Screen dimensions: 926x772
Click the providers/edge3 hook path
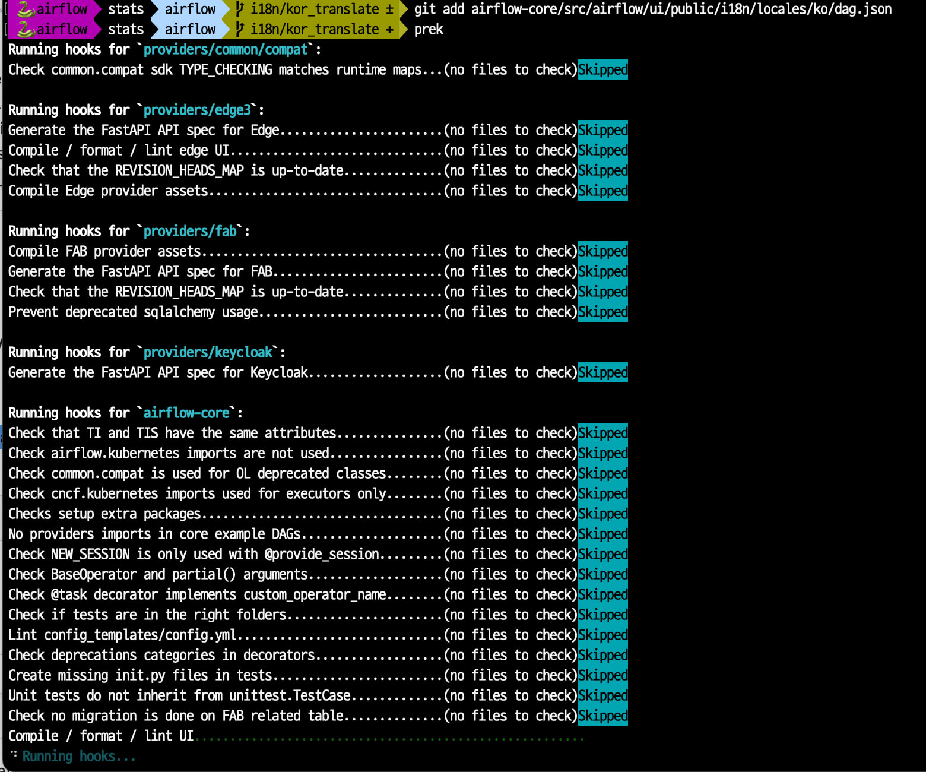pos(197,110)
